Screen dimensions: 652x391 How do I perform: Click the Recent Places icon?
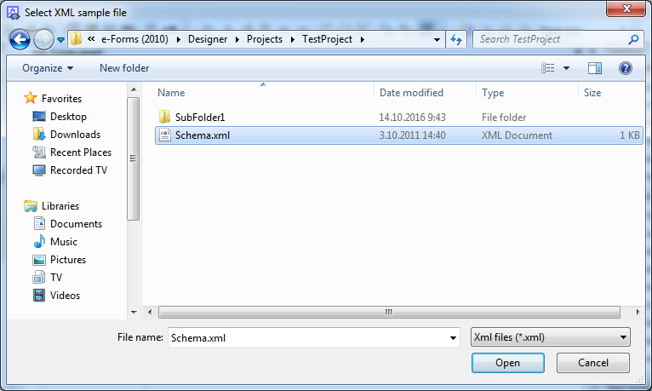click(39, 152)
